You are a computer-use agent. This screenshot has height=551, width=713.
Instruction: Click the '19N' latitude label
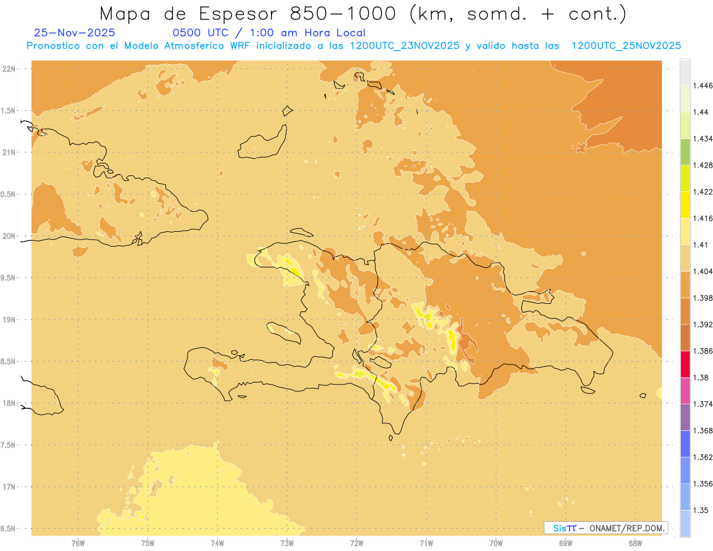(x=9, y=319)
